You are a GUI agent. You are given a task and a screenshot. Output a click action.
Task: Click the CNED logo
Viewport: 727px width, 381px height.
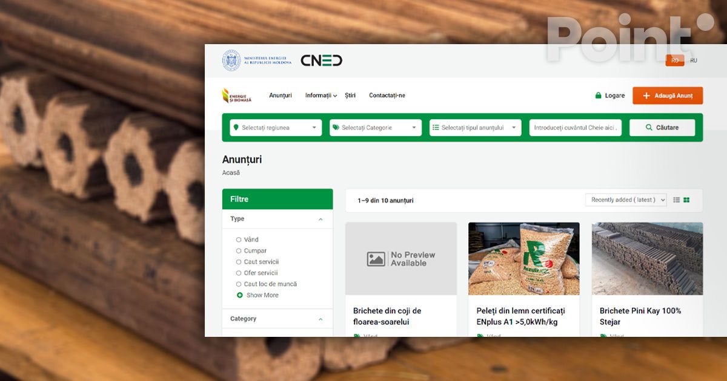[321, 60]
